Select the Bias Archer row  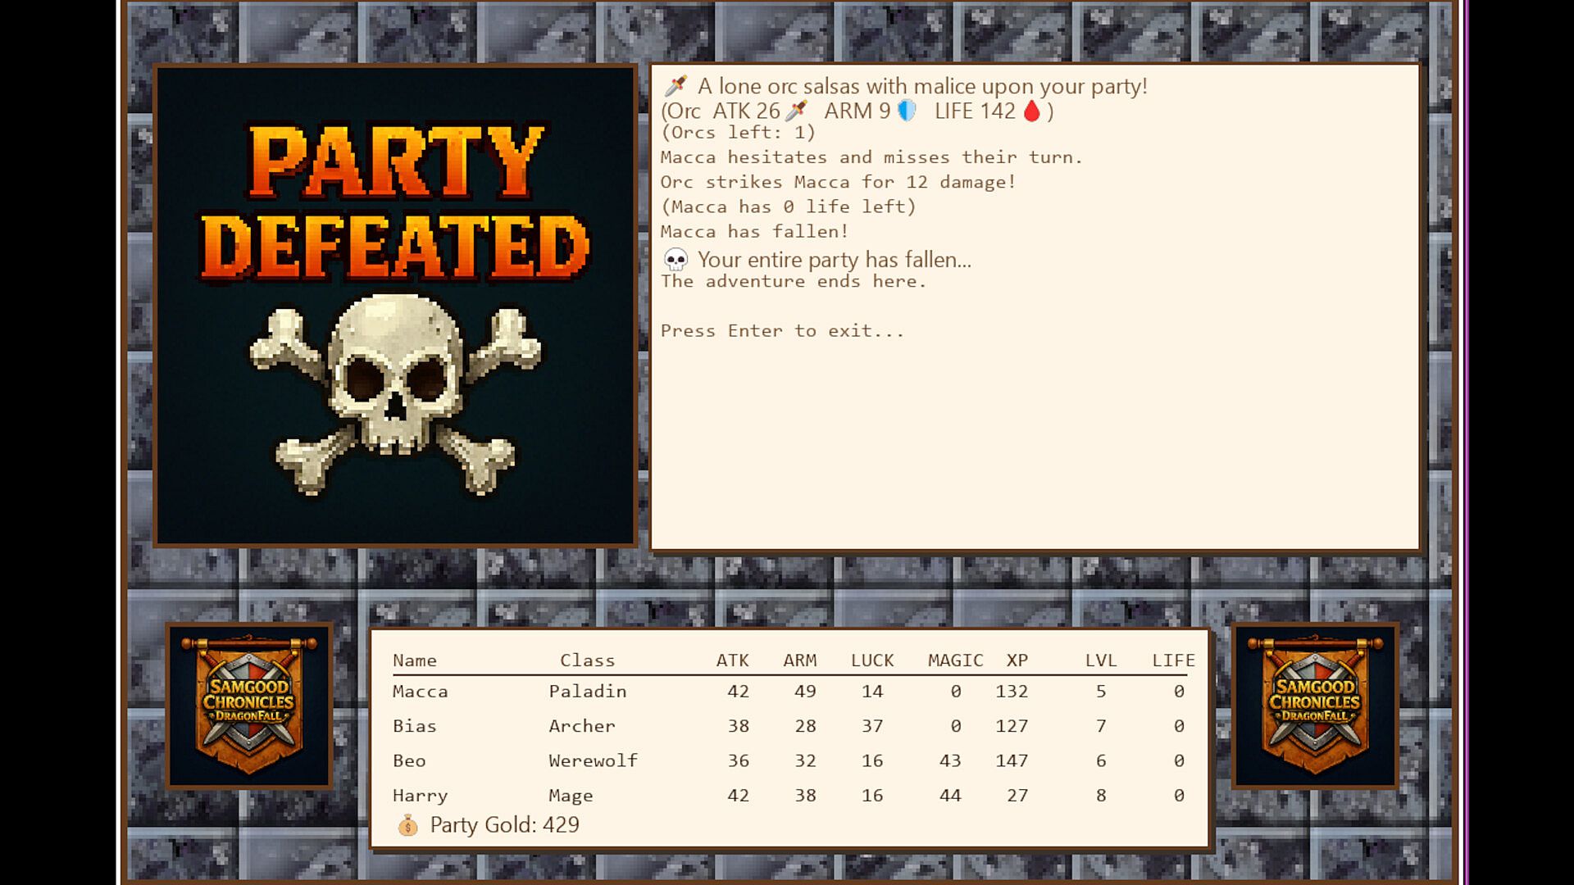(791, 726)
